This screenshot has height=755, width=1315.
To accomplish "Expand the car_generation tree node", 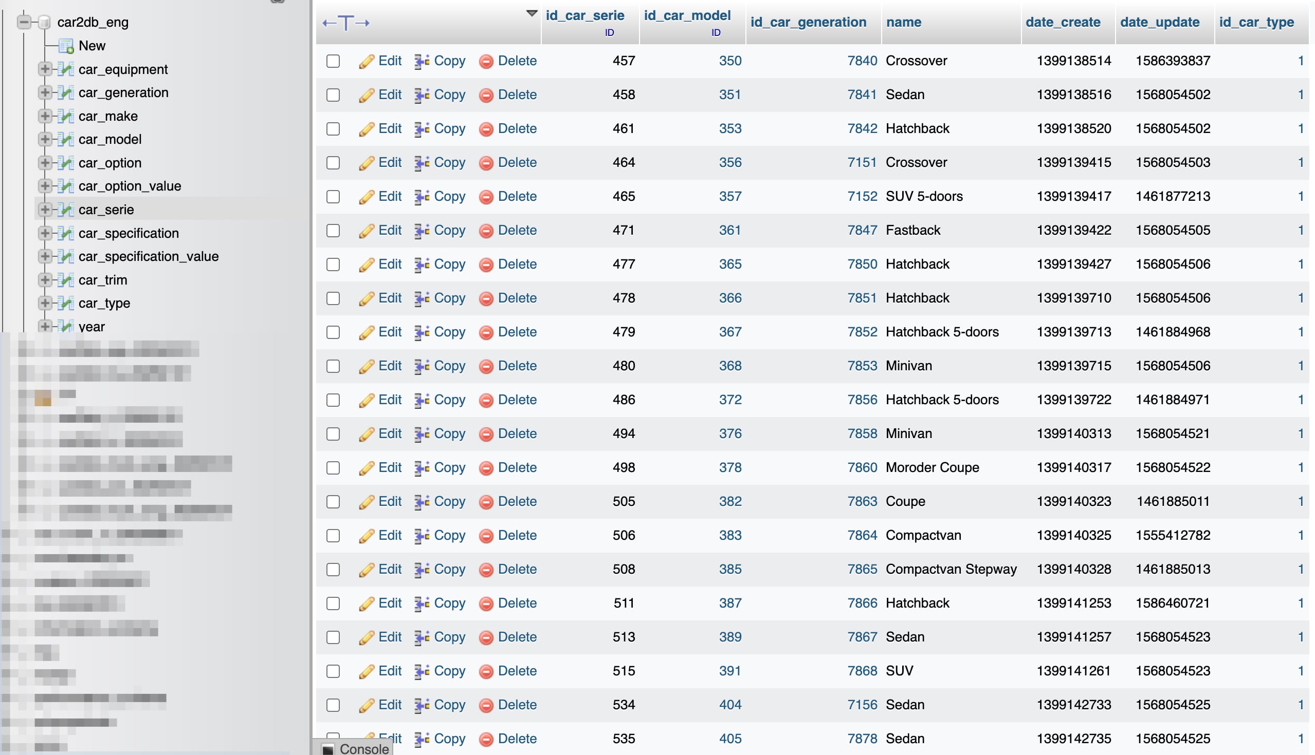I will (45, 92).
